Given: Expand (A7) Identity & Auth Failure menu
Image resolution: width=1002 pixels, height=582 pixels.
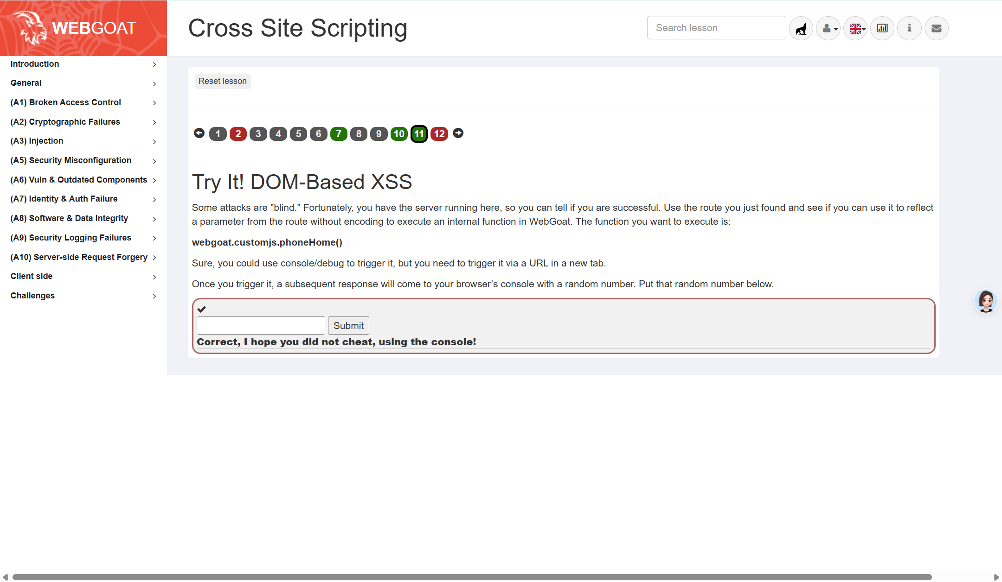Looking at the screenshot, I should [83, 199].
